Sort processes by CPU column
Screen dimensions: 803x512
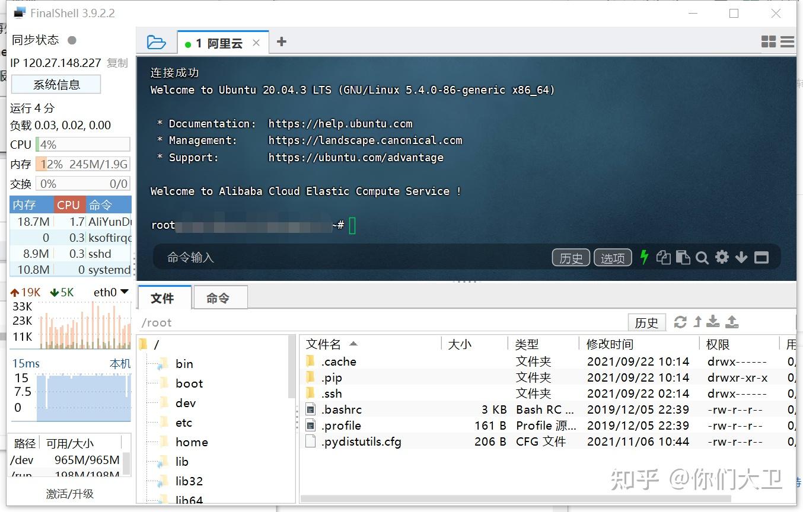pos(69,204)
